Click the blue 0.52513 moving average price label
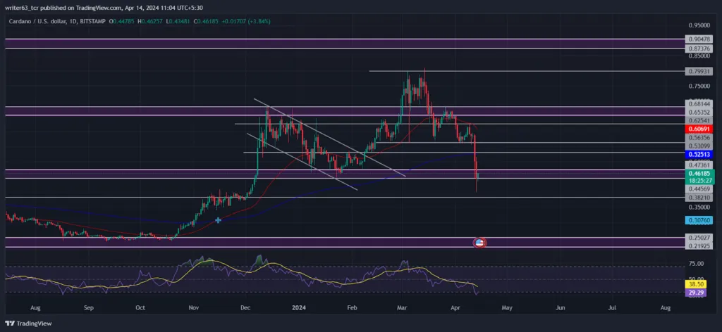The width and height of the screenshot is (722, 332). point(699,154)
